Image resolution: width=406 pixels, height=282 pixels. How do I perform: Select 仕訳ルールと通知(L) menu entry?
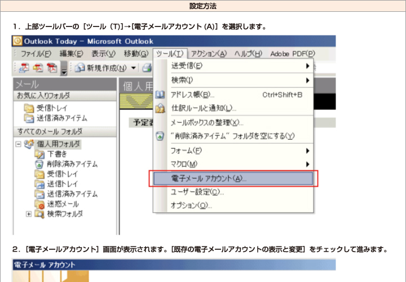pyautogui.click(x=233, y=108)
